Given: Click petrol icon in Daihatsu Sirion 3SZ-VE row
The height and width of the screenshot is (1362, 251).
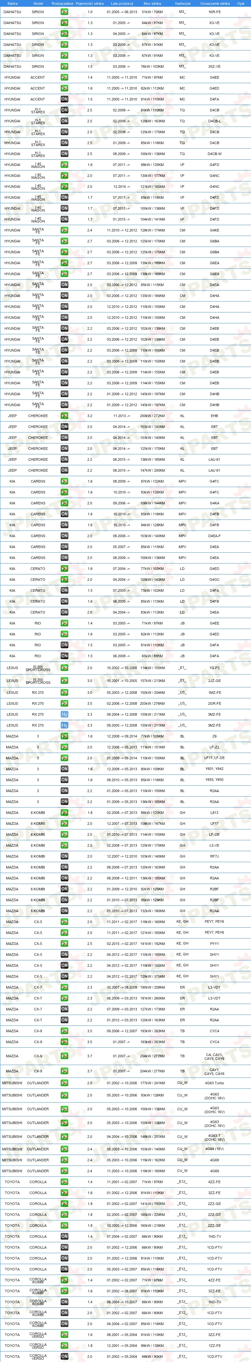Looking at the screenshot, I should pos(64,66).
